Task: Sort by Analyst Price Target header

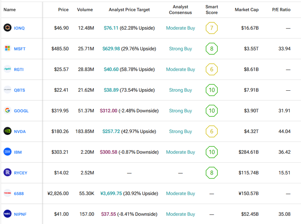Action: pyautogui.click(x=129, y=10)
